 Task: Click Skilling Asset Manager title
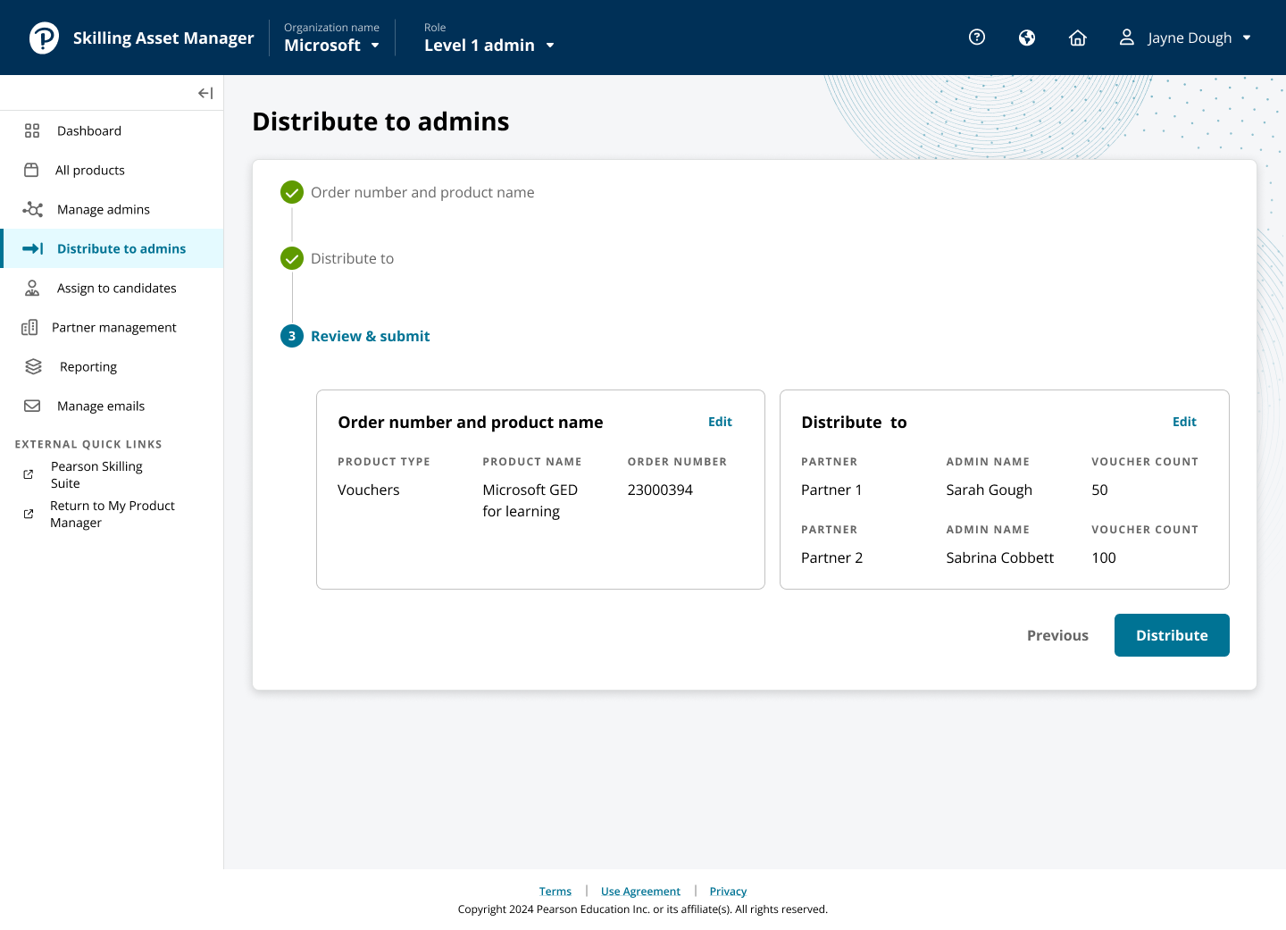point(163,38)
